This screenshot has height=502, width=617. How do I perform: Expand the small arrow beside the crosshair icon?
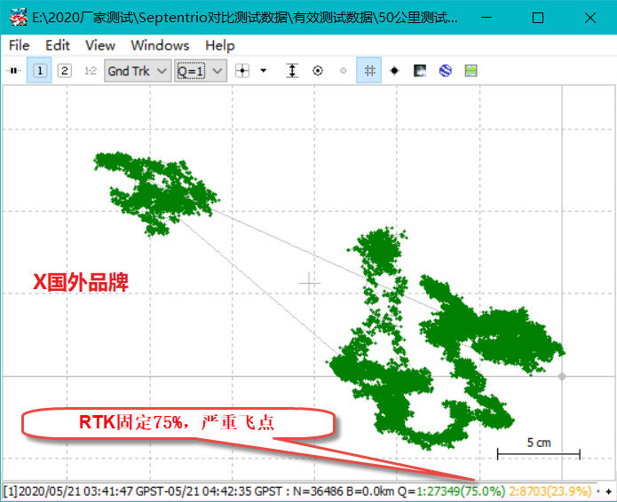pos(264,71)
